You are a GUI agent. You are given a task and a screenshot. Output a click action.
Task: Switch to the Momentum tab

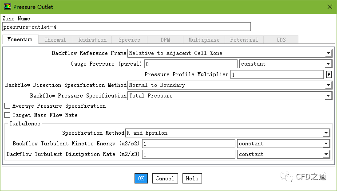click(20, 40)
